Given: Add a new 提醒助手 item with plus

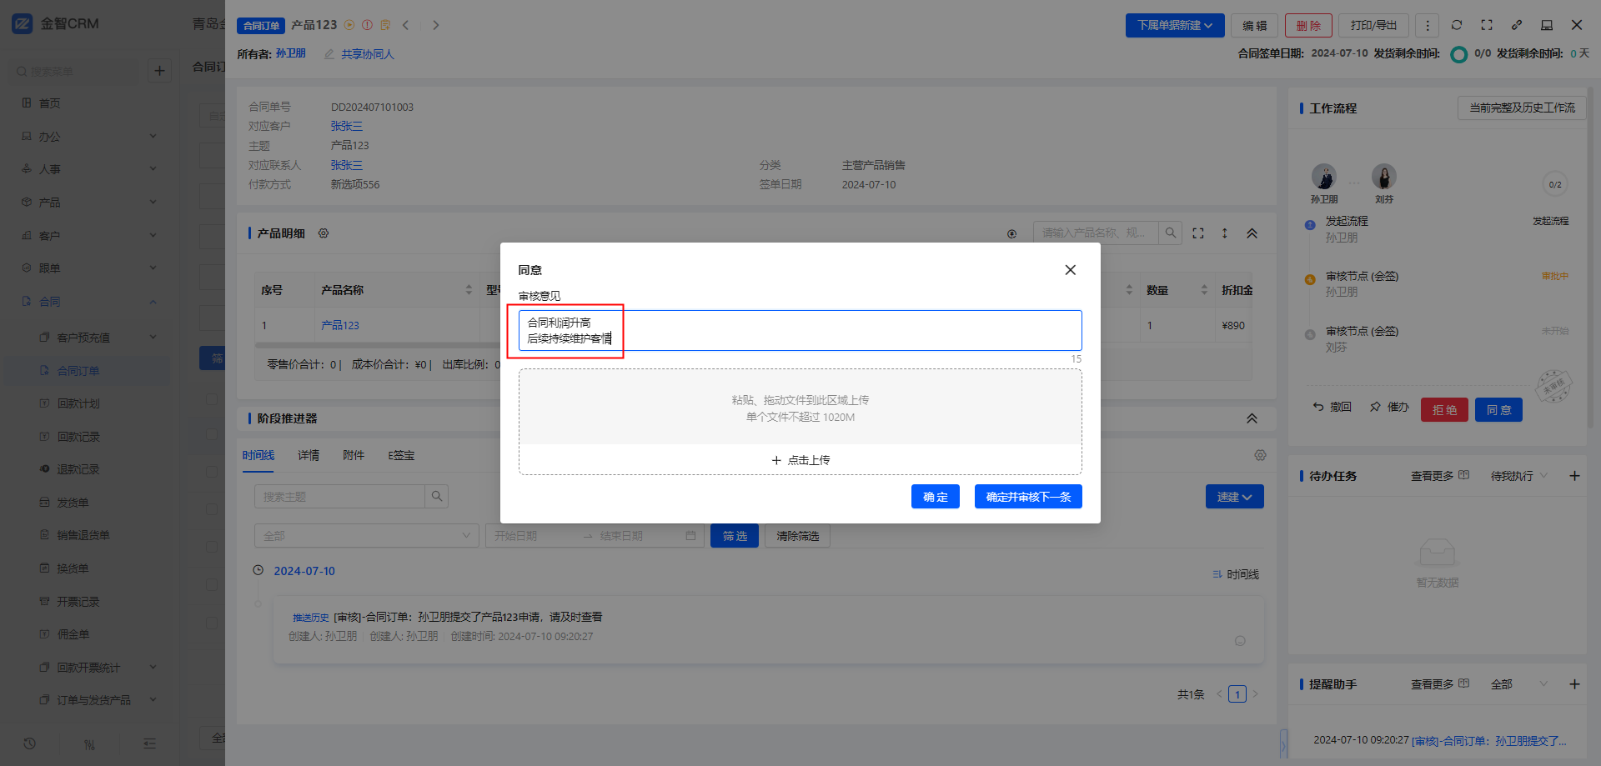Looking at the screenshot, I should (x=1574, y=684).
